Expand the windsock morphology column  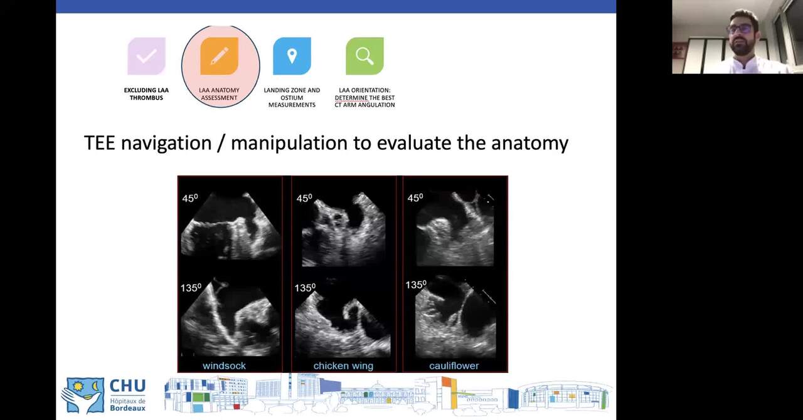coord(230,273)
